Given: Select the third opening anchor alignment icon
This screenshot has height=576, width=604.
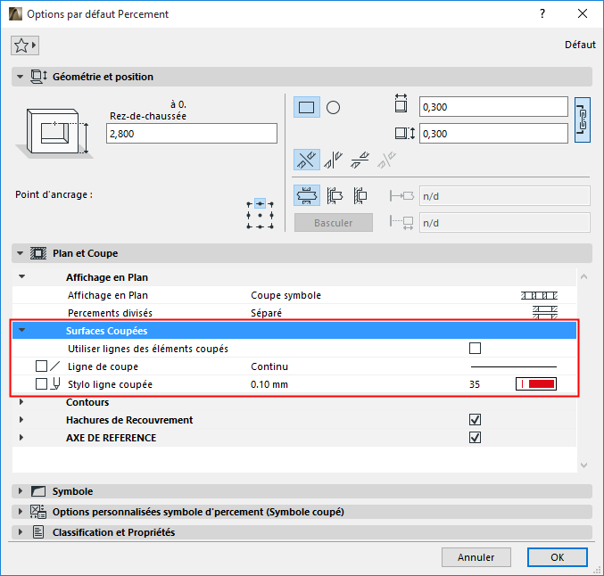Looking at the screenshot, I should pyautogui.click(x=360, y=195).
